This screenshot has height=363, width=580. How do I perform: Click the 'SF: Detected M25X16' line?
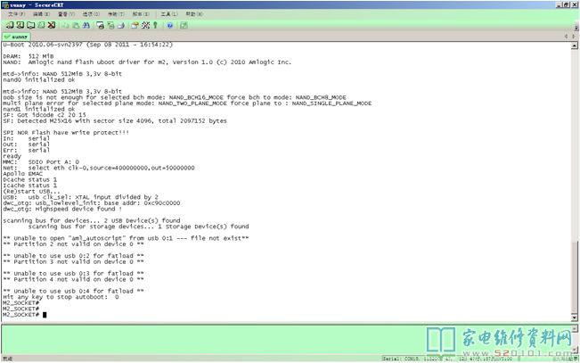(x=115, y=121)
